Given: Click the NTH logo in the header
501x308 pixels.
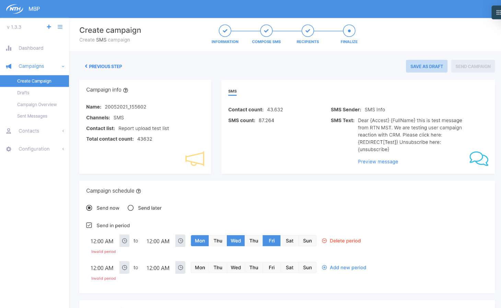Looking at the screenshot, I should tap(14, 9).
